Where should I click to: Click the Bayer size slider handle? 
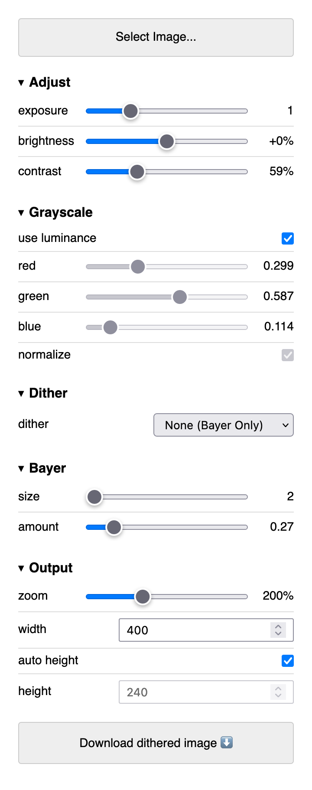click(94, 497)
